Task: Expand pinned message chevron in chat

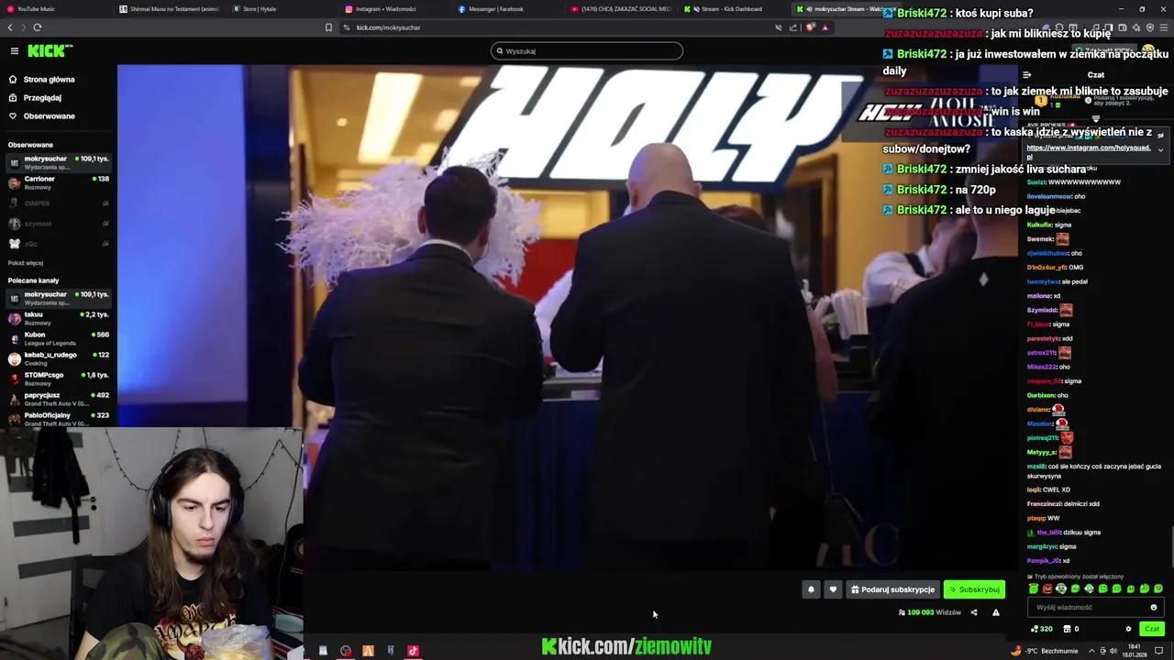Action: pos(1160,149)
